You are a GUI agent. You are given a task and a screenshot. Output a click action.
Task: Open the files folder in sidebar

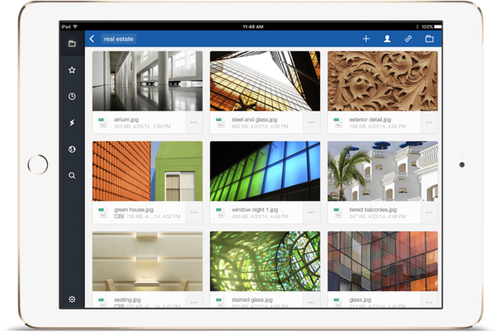coord(72,44)
